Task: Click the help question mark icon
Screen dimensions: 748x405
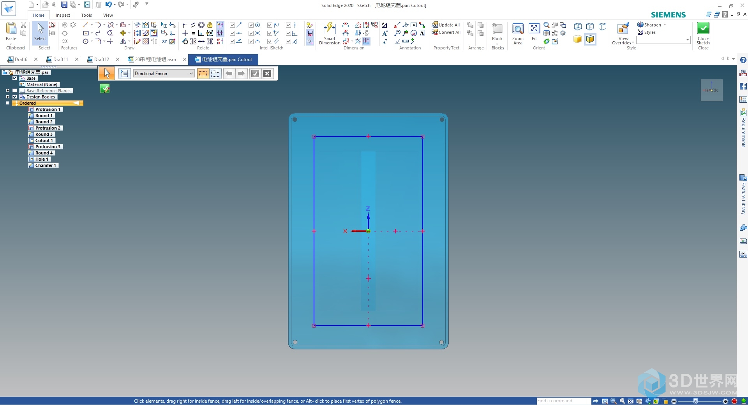Action: click(743, 60)
